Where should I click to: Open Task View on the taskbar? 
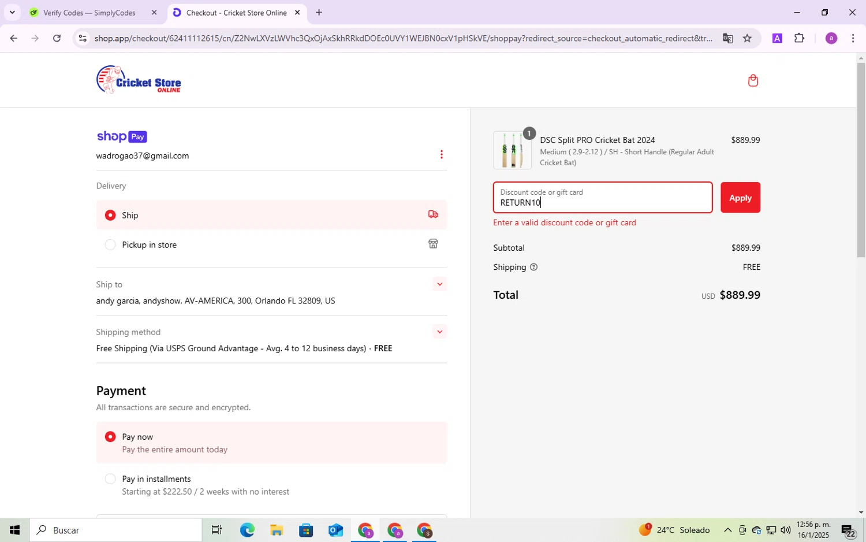coord(217,530)
